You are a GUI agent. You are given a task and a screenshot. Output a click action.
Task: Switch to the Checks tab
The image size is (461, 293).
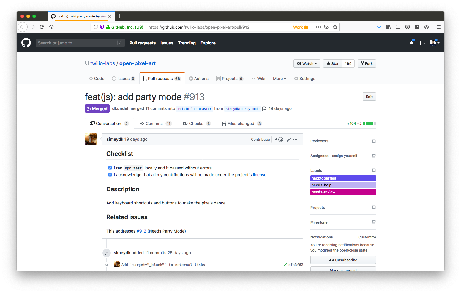[x=197, y=124]
